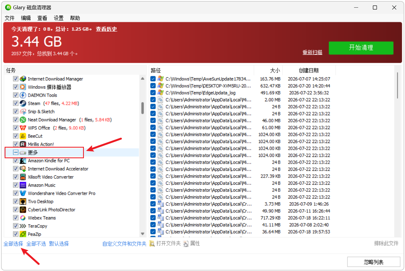Click the Amazon Kindle for PC icon
Screen dimensions: 405x271
(23, 161)
